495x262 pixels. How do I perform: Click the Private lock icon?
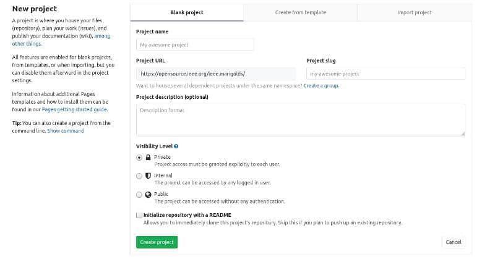(148, 158)
